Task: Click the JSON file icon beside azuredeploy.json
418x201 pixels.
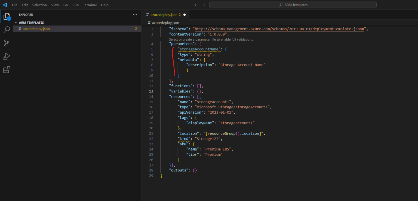Action: (x=20, y=28)
